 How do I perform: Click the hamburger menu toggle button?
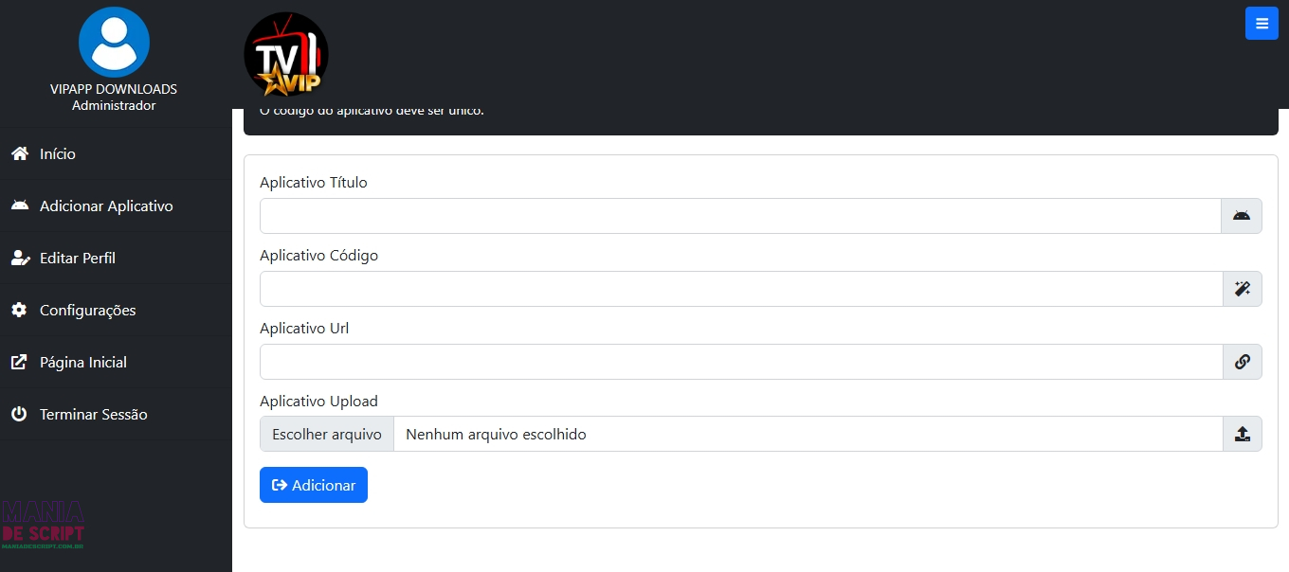pos(1262,24)
